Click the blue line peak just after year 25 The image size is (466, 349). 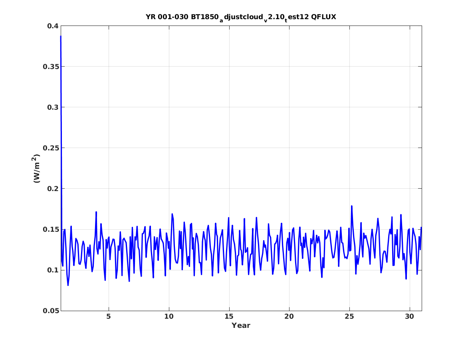351,206
